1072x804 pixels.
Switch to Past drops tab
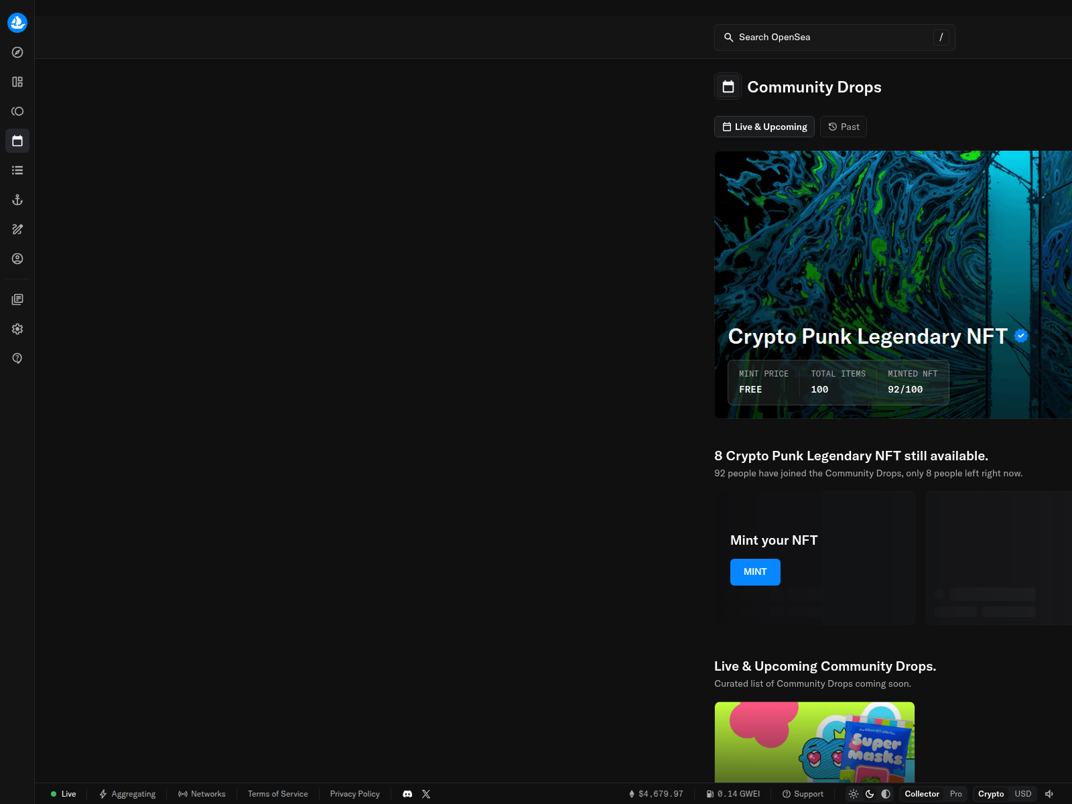pos(844,127)
